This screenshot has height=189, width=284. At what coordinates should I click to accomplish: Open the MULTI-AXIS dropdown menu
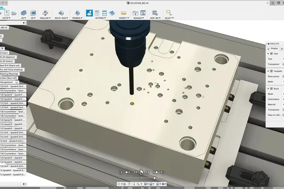tap(61, 18)
